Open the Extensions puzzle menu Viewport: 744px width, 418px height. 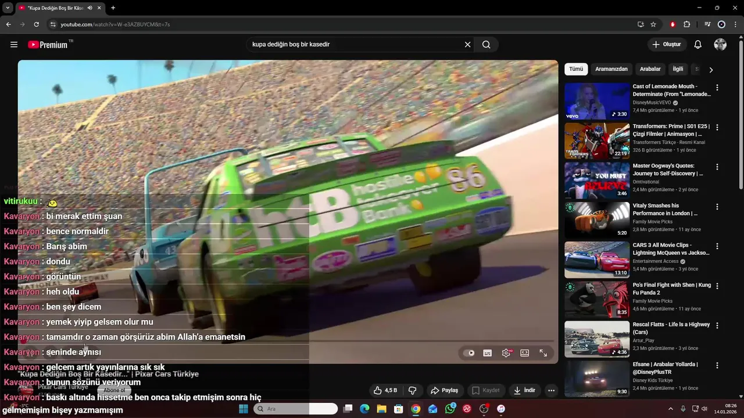pos(687,24)
